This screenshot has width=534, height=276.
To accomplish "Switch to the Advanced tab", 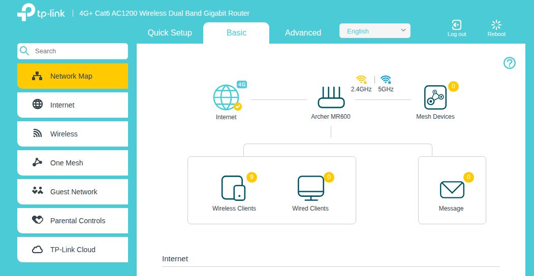I will pos(303,32).
